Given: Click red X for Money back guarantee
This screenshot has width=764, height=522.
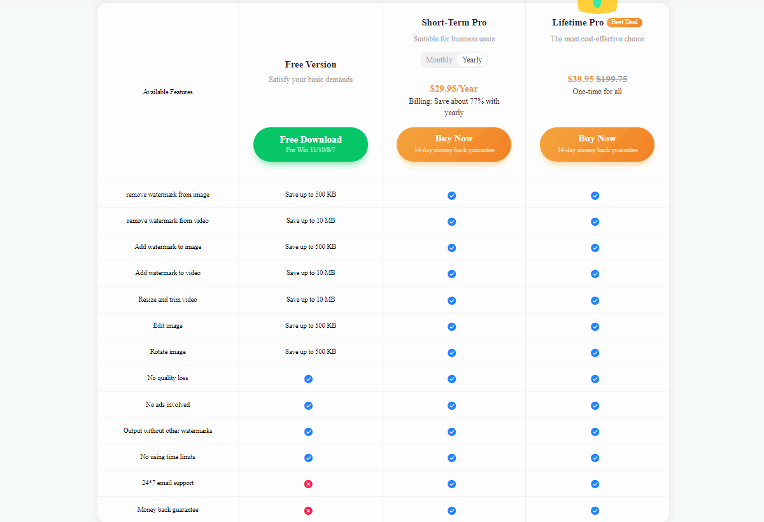Looking at the screenshot, I should pyautogui.click(x=308, y=511).
